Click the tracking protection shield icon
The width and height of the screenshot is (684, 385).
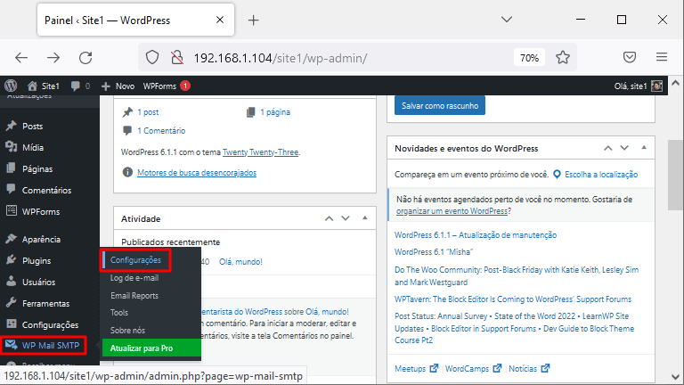[151, 57]
